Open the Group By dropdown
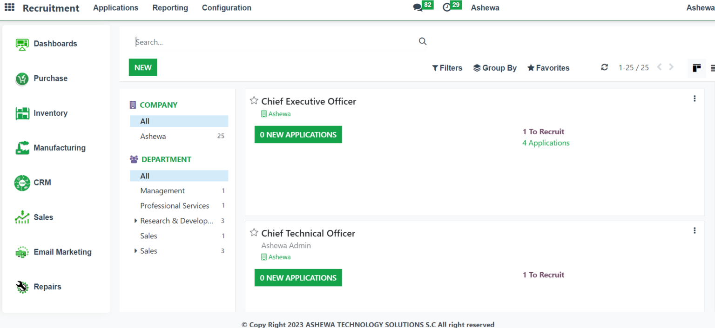 pyautogui.click(x=495, y=68)
